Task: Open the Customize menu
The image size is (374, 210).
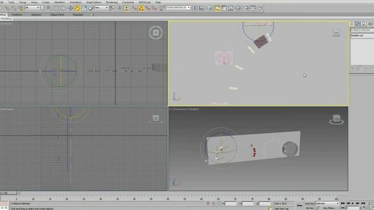Action: coord(128,2)
